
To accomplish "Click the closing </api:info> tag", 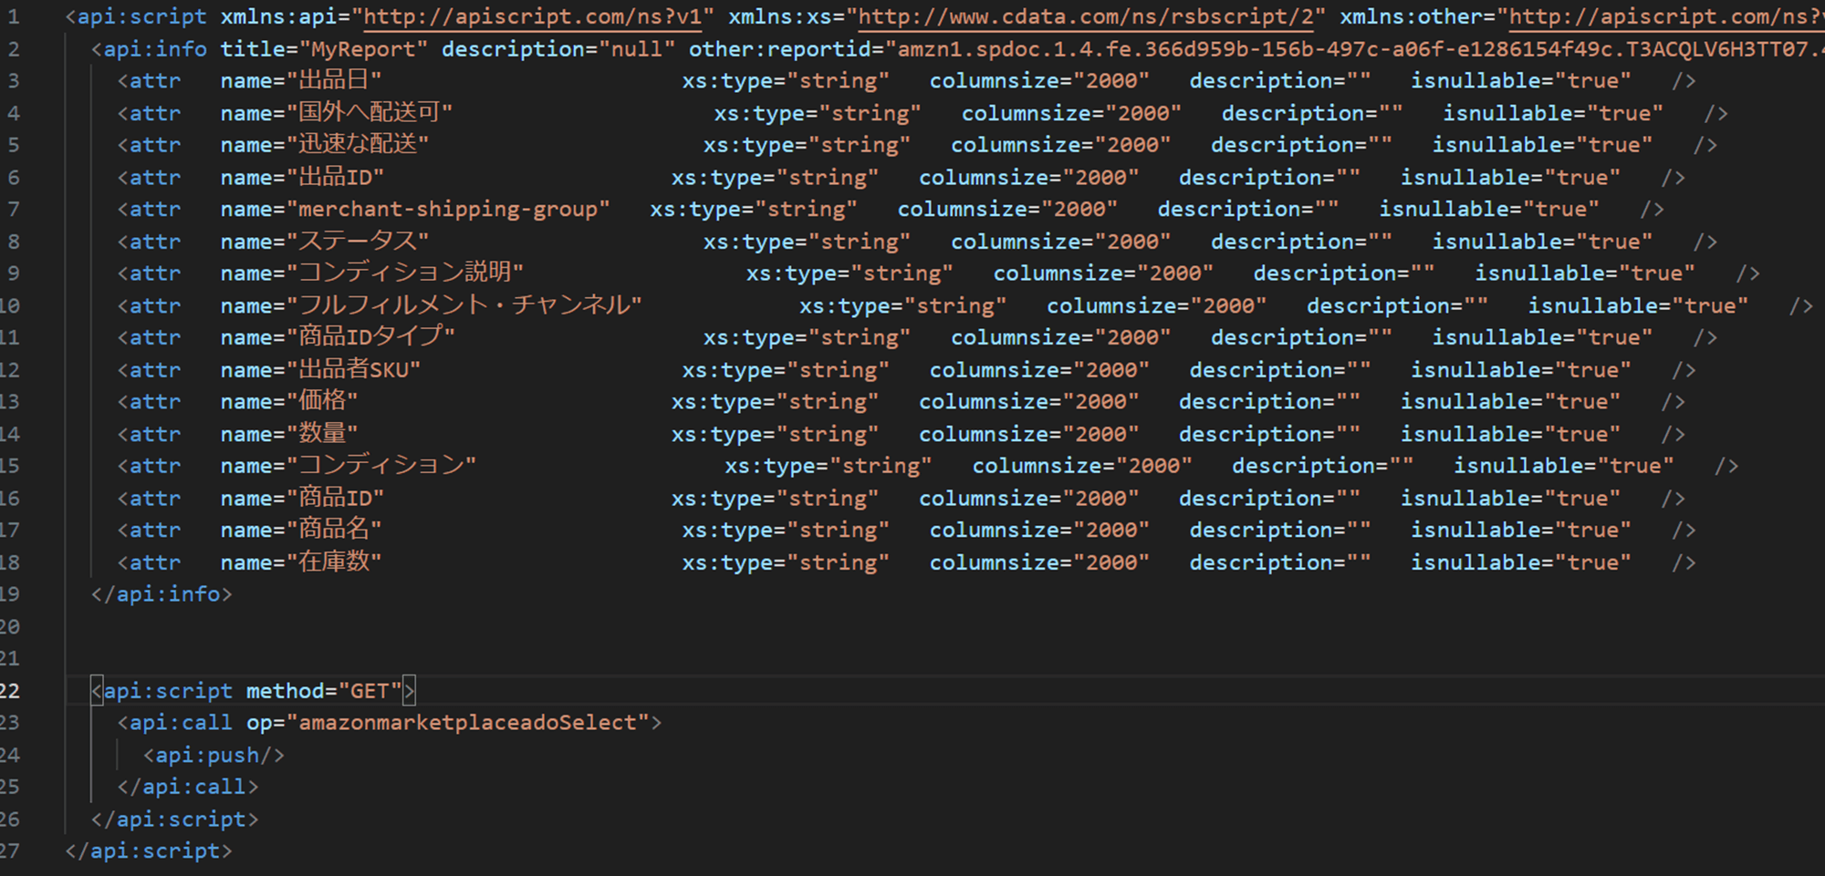I will click(x=162, y=594).
